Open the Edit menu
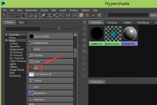The height and width of the screenshot is (105, 157). tap(12, 10)
